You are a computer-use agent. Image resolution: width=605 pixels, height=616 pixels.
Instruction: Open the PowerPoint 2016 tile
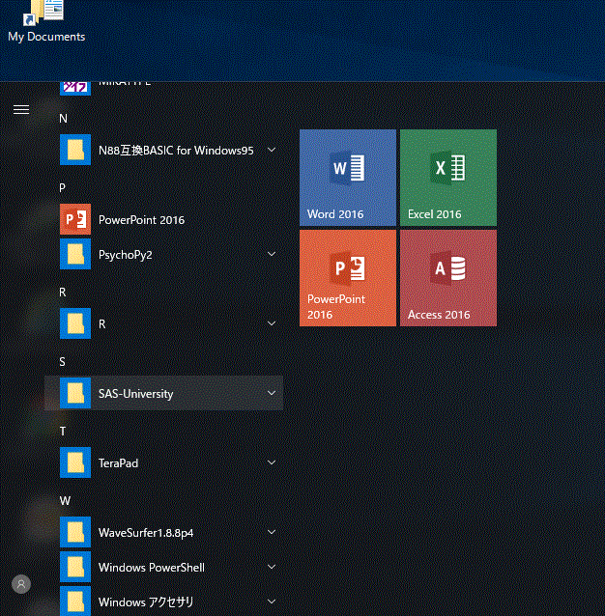(x=348, y=278)
